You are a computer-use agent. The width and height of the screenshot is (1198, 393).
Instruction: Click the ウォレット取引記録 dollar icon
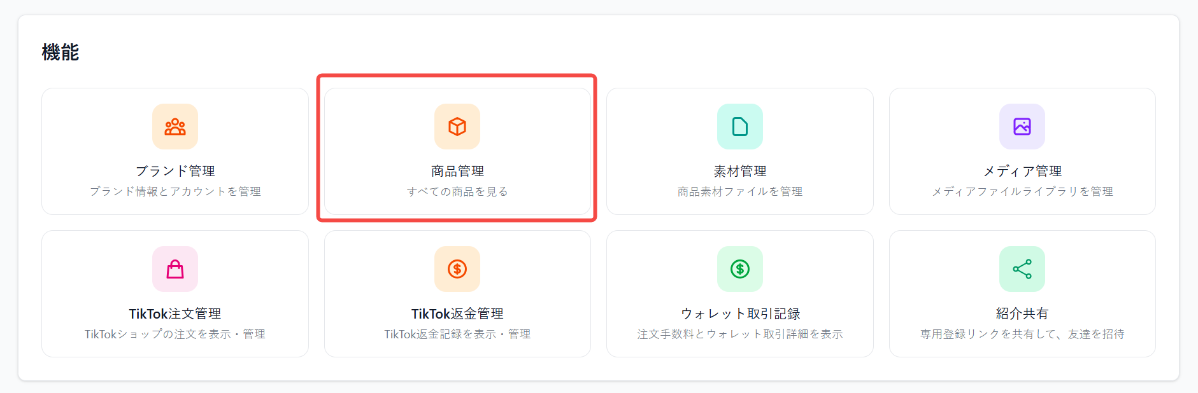(739, 269)
